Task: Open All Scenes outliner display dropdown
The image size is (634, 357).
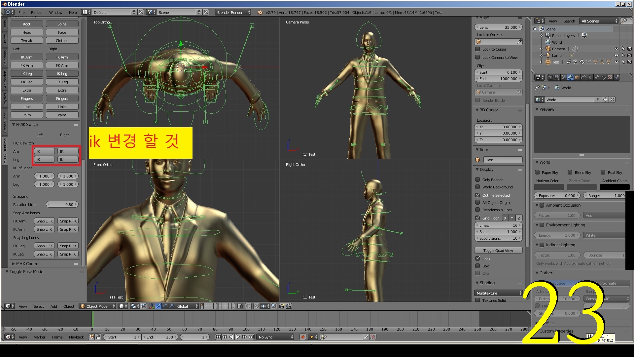Action: [x=599, y=21]
